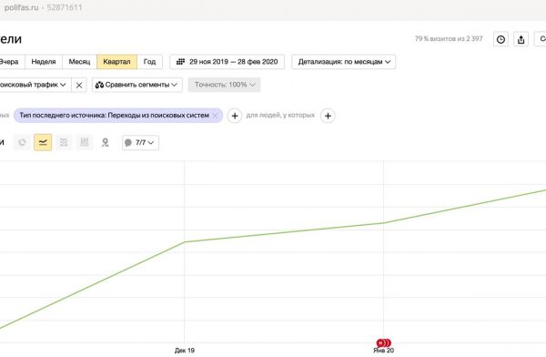This screenshot has width=546, height=357.
Task: Select the line chart view
Action: (43, 142)
